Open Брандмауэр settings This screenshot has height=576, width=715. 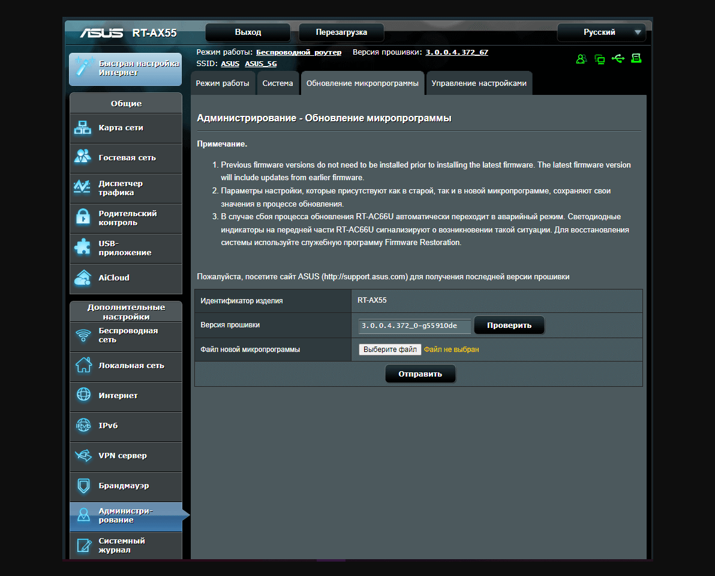coord(126,486)
